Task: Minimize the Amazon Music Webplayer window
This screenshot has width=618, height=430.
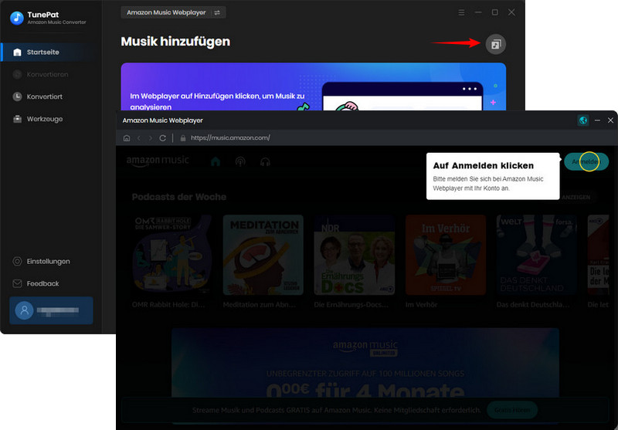Action: point(597,120)
